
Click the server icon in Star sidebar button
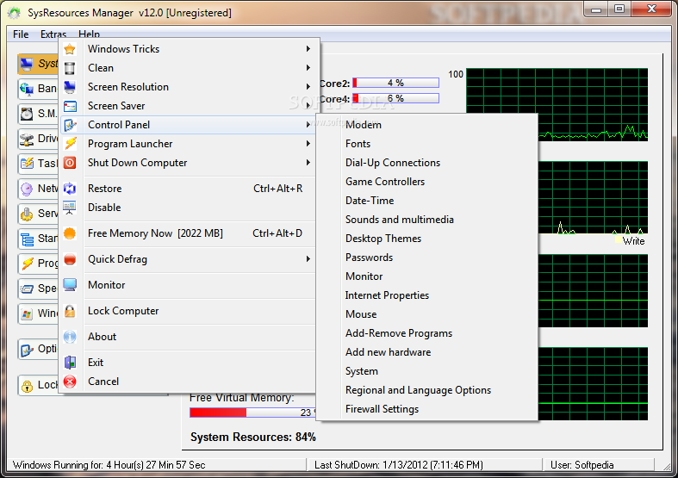click(27, 239)
